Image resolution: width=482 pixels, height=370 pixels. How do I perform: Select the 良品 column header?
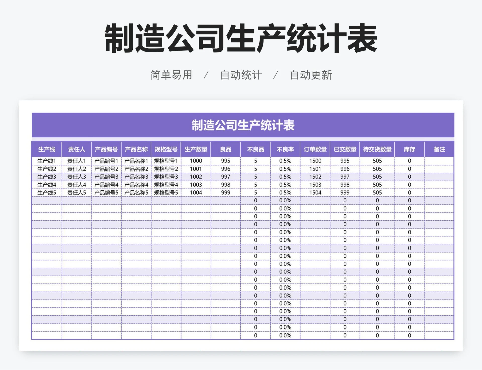(x=226, y=149)
